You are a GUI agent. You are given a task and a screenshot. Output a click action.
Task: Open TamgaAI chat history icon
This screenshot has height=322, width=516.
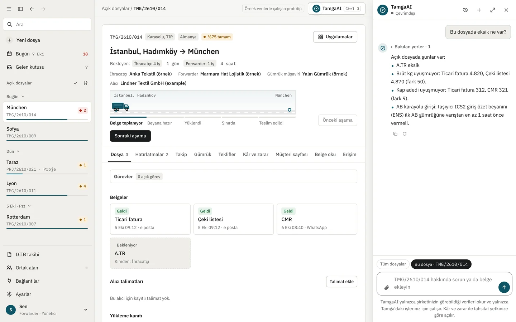(465, 10)
